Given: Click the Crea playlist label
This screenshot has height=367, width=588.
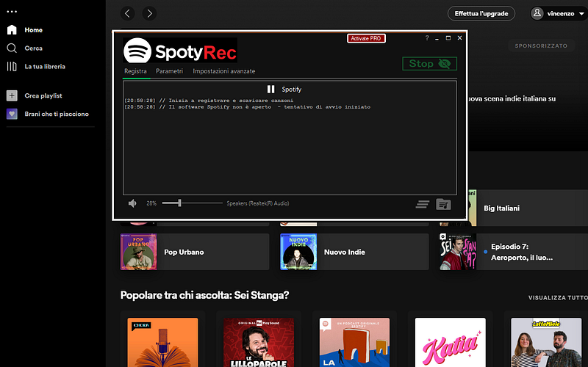Looking at the screenshot, I should click(43, 96).
